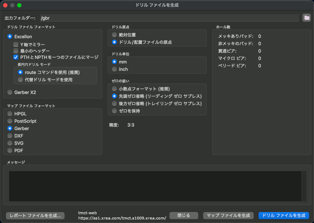Choose DXF map file format

[x=10, y=136]
